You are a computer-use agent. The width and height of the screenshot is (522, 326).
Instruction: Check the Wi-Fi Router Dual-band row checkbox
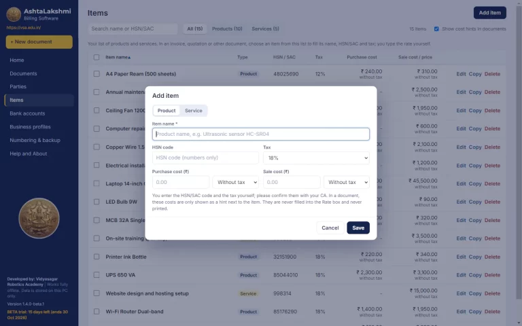tap(97, 311)
